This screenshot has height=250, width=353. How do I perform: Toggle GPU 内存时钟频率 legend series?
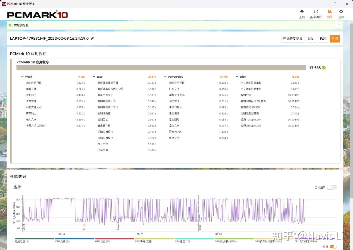pos(274,240)
